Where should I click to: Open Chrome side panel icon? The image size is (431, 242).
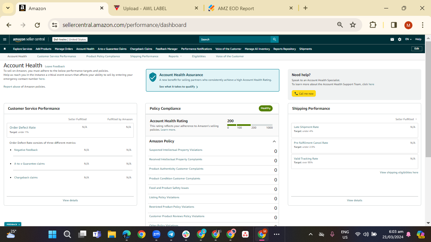[394, 25]
